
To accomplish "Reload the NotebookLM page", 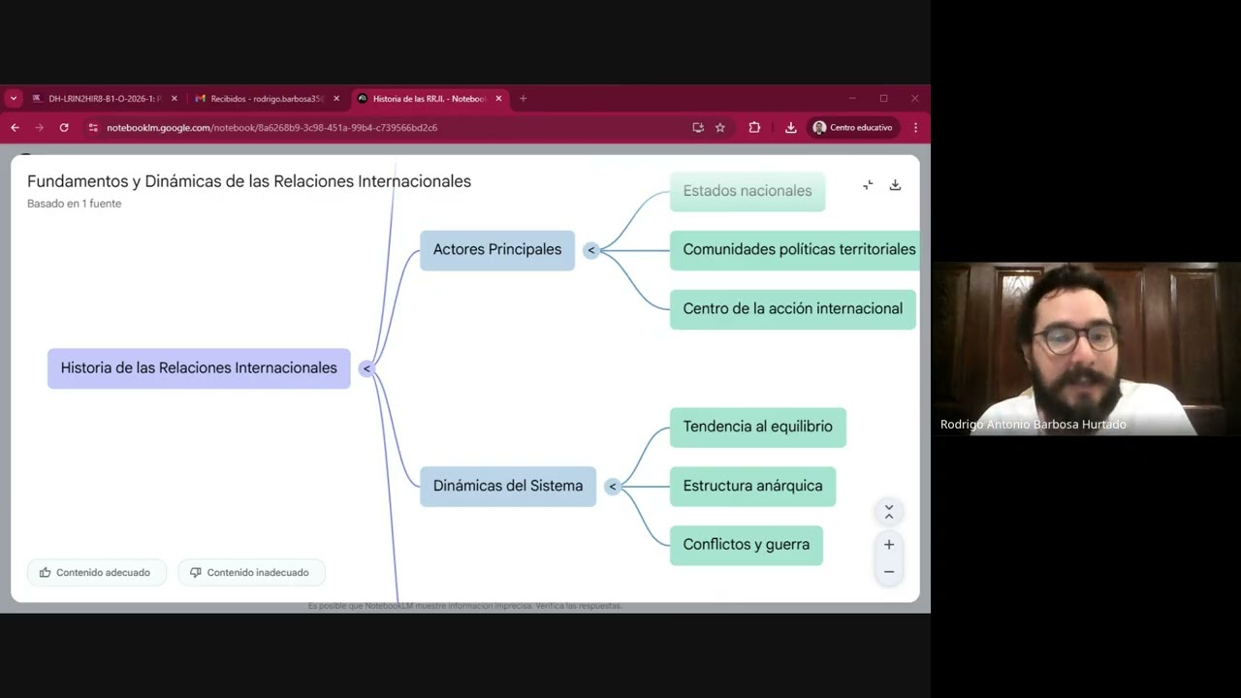I will coord(64,127).
